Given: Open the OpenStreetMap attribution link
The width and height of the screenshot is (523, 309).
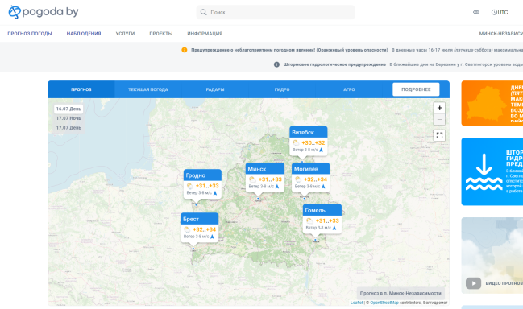Looking at the screenshot, I should tap(384, 303).
